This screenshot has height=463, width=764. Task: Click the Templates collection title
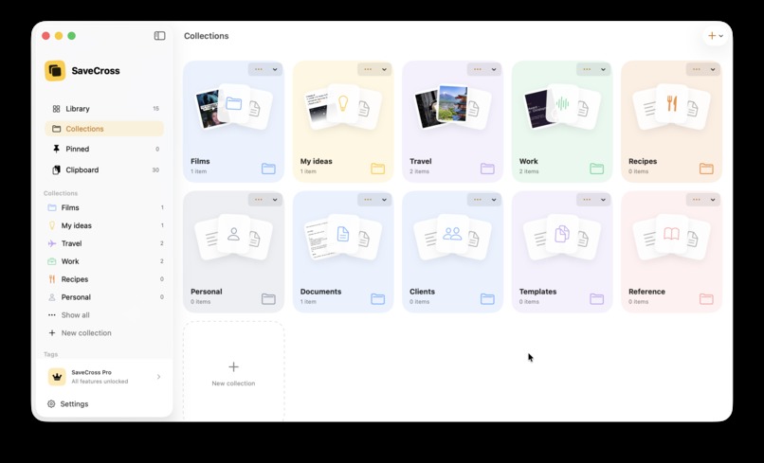pyautogui.click(x=537, y=292)
